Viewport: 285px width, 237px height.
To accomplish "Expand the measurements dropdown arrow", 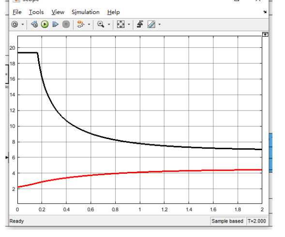I will 159,24.
